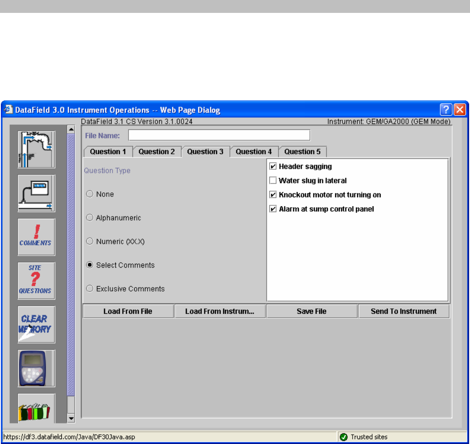470x444 pixels.
Task: Uncheck Knockout motor not turning on
Action: coord(273,195)
